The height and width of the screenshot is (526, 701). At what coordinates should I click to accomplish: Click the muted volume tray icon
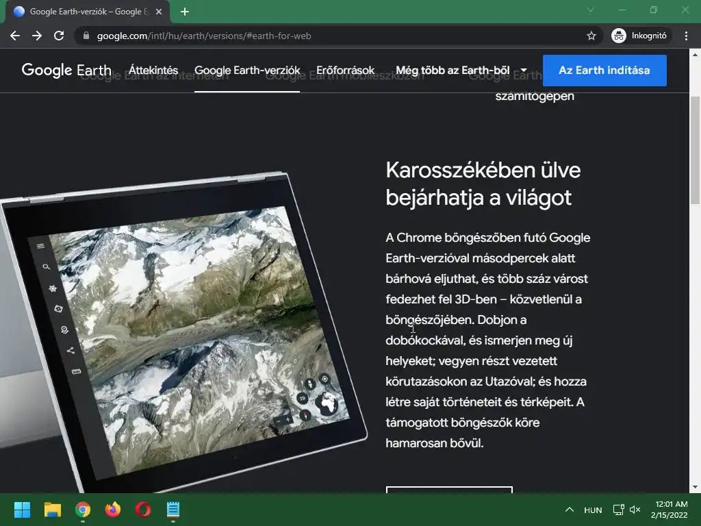(635, 510)
